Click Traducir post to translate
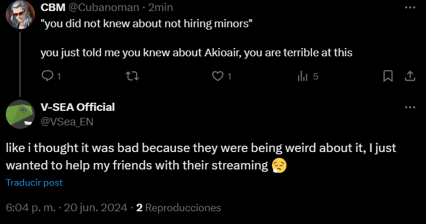The image size is (426, 224). point(34,183)
